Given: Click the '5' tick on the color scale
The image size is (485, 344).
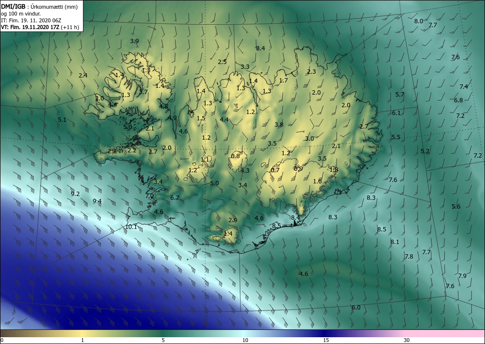Looking at the screenshot, I should tap(163, 341).
